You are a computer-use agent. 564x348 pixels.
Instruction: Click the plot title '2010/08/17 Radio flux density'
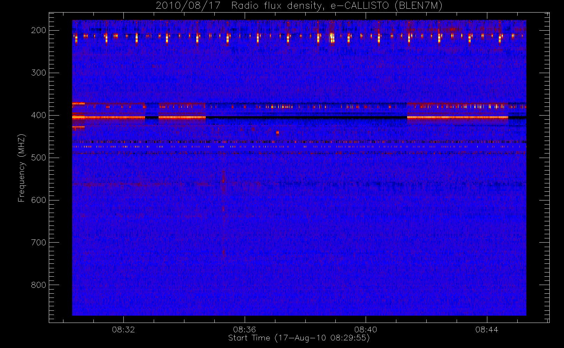pos(299,6)
